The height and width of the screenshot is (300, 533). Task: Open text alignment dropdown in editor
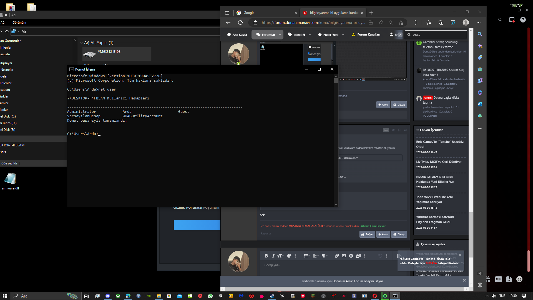pos(316,256)
